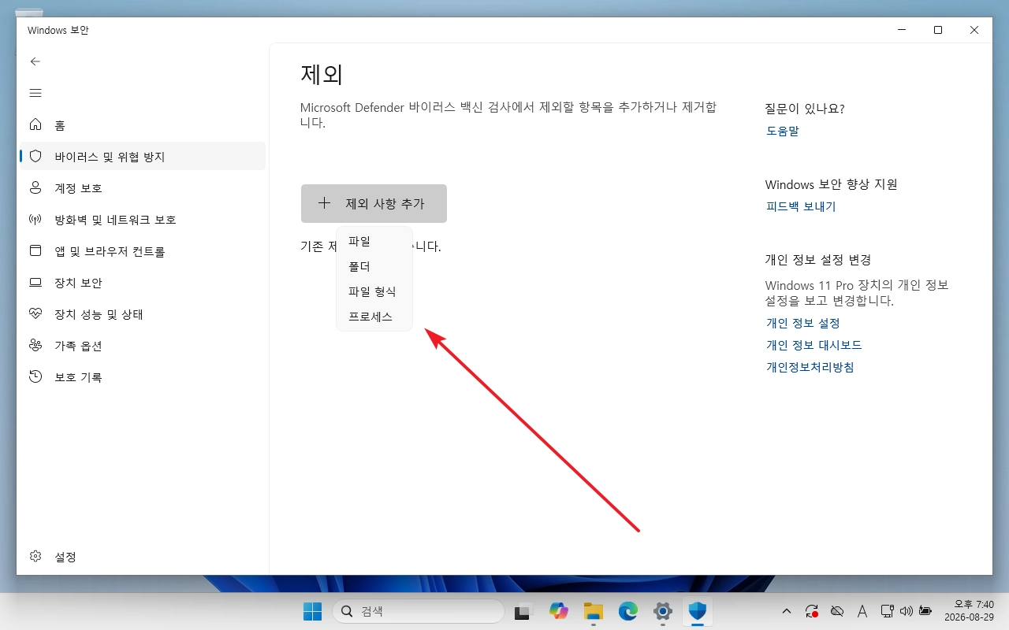Click the back arrow in Windows Security
The width and height of the screenshot is (1009, 630).
click(35, 61)
